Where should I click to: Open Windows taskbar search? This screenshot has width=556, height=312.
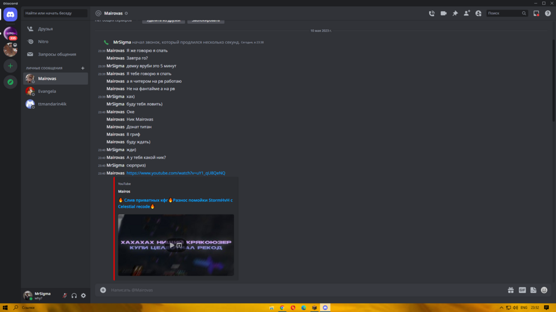[x=16, y=308]
